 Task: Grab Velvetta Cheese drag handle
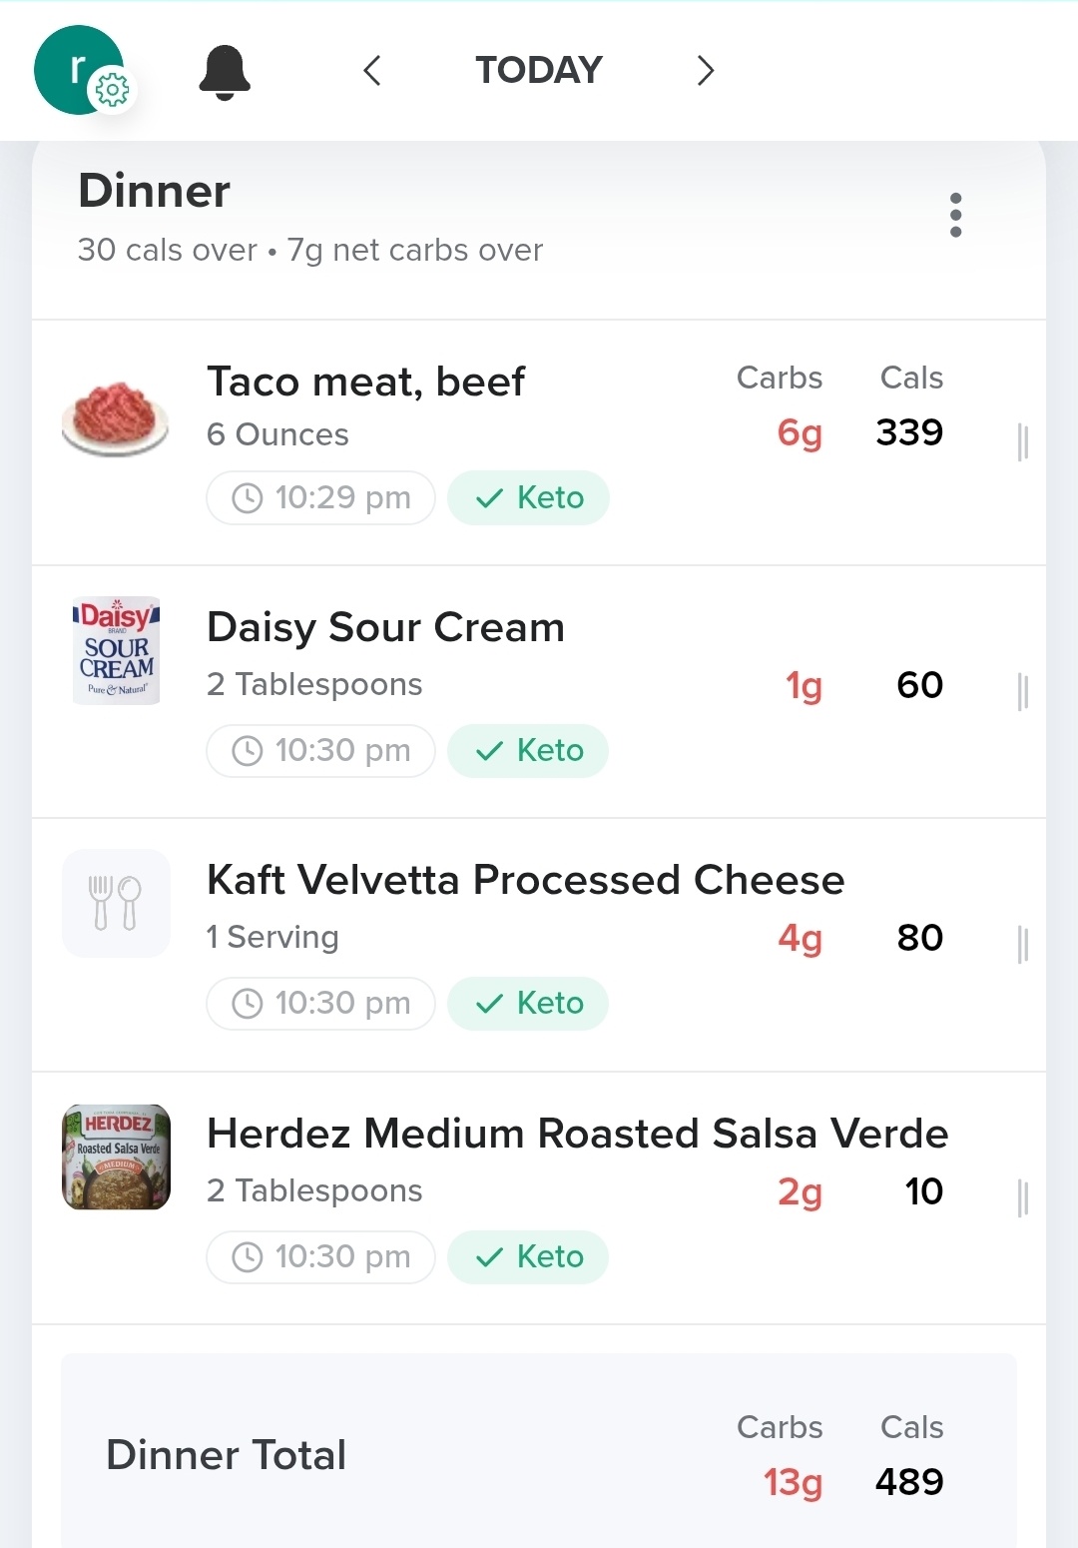[1022, 944]
